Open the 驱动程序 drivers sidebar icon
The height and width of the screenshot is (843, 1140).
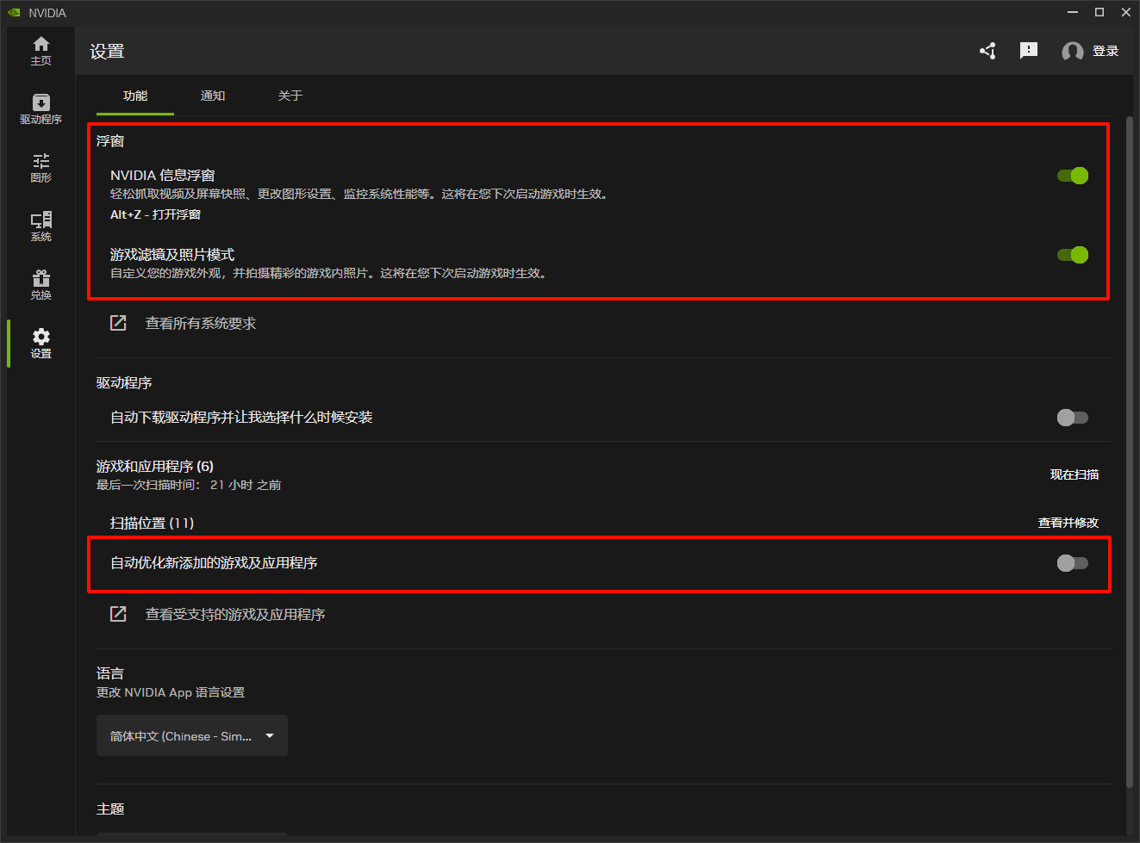(x=40, y=109)
